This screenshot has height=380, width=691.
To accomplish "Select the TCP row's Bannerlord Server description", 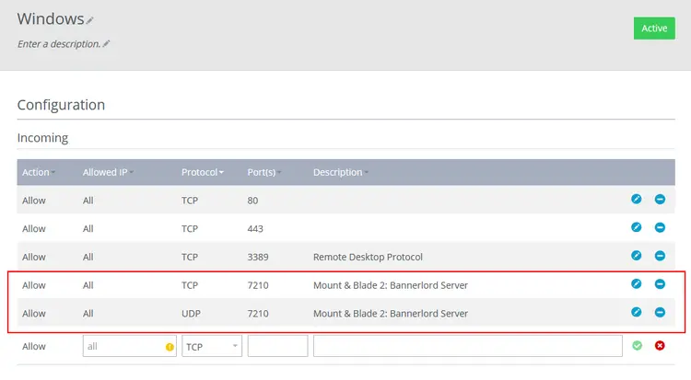I will [391, 285].
